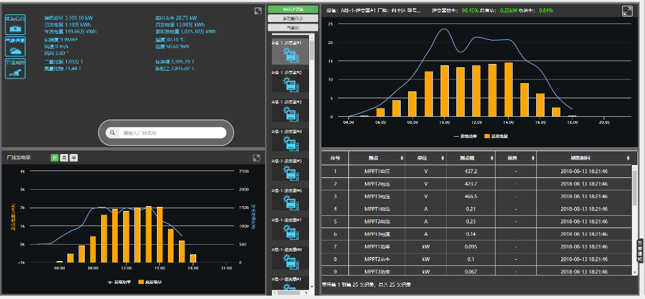Sort table by quality column arrows
Screen dimensions: 645x299
pos(533,157)
